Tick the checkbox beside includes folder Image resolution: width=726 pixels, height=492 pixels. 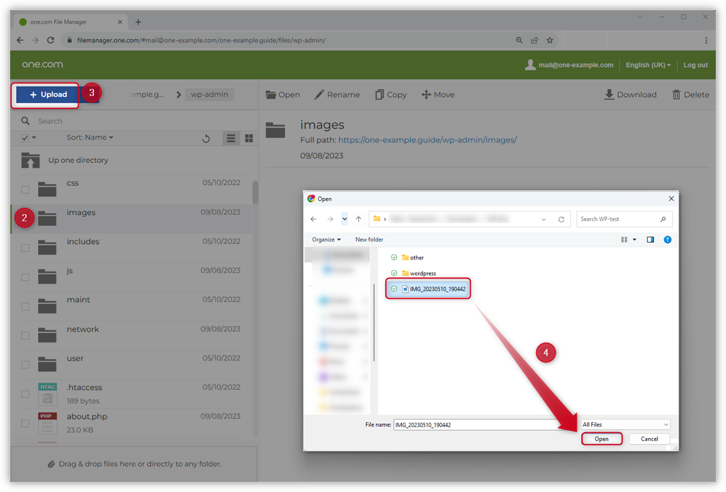25,248
